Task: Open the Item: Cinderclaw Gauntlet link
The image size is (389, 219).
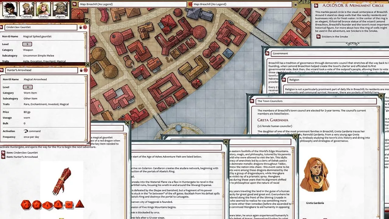Action: pyautogui.click(x=3, y=153)
